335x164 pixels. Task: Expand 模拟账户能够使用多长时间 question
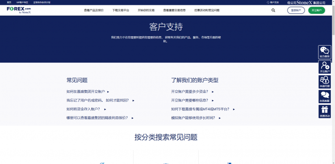click(x=196, y=118)
